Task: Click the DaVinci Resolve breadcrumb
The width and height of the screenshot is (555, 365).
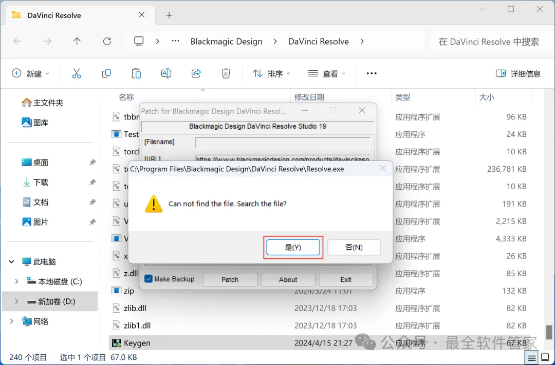Action: tap(319, 42)
